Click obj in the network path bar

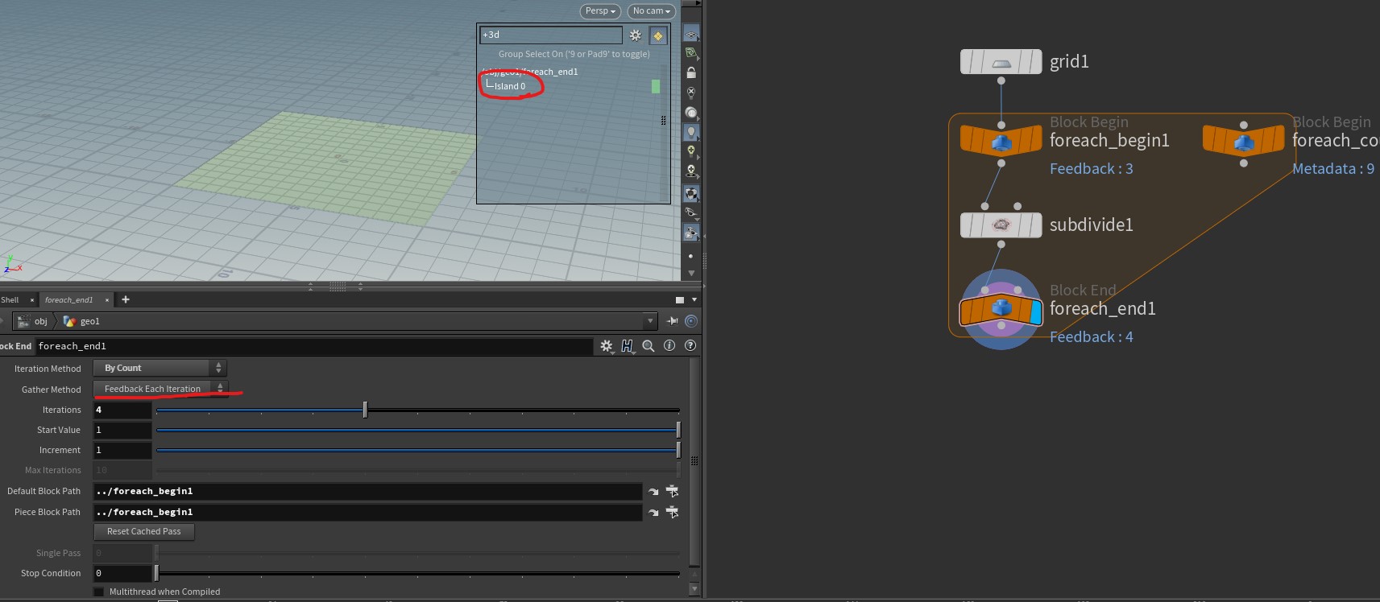pos(41,321)
